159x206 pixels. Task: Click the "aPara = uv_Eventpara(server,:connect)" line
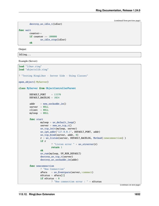(x=67, y=172)
